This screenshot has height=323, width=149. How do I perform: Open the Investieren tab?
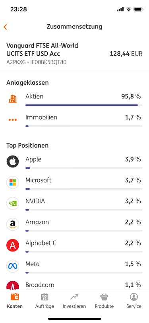point(74,301)
